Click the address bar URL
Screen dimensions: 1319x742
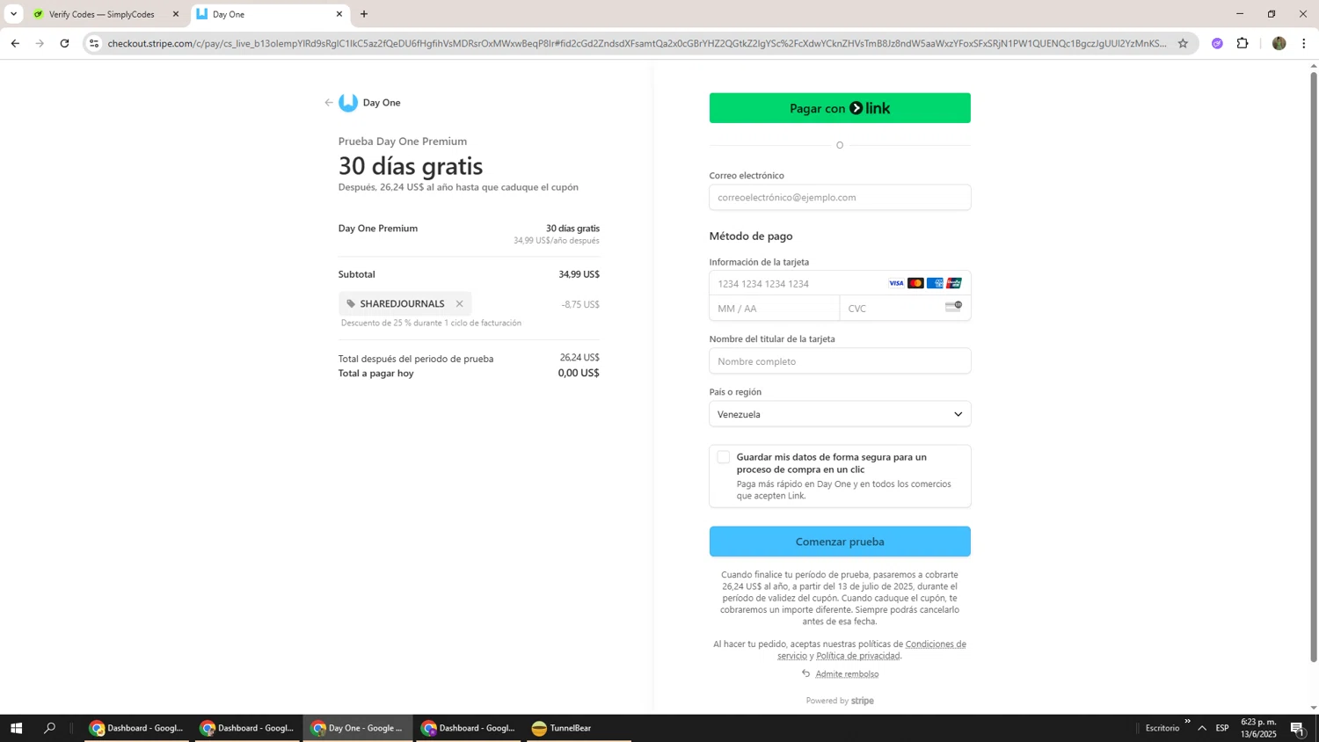[x=637, y=43]
